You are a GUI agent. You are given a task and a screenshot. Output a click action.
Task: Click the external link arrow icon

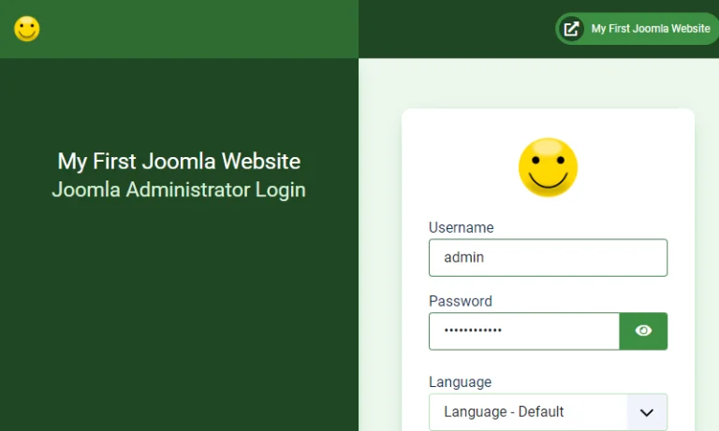[571, 29]
